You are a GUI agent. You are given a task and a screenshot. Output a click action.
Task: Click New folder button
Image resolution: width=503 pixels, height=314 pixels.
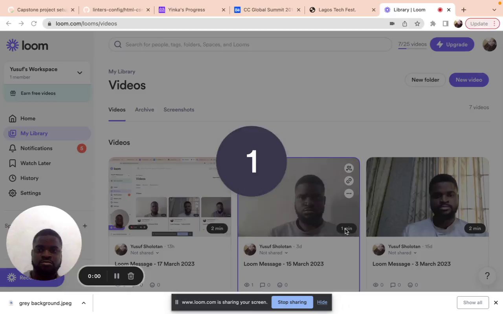[425, 80]
